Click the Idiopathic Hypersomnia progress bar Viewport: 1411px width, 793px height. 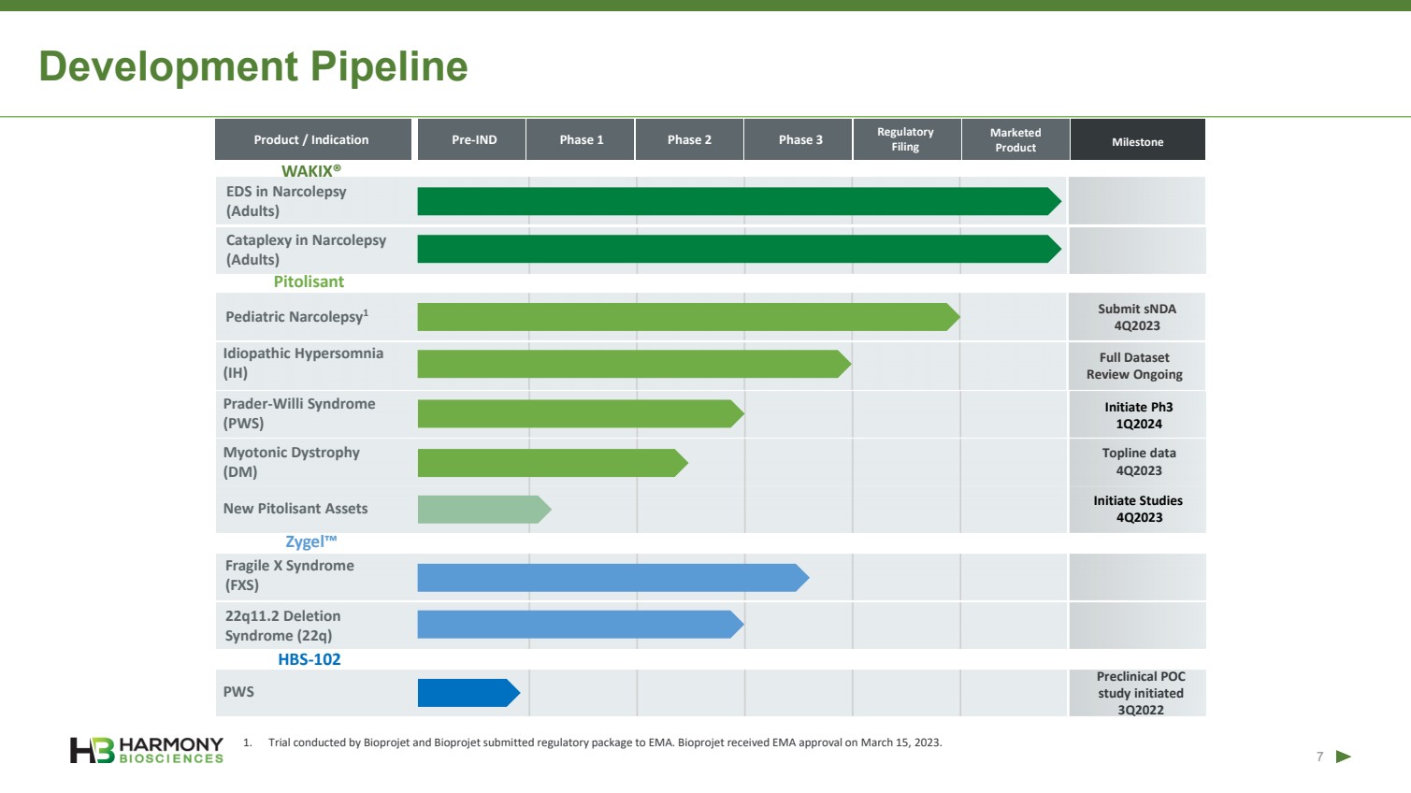(635, 364)
